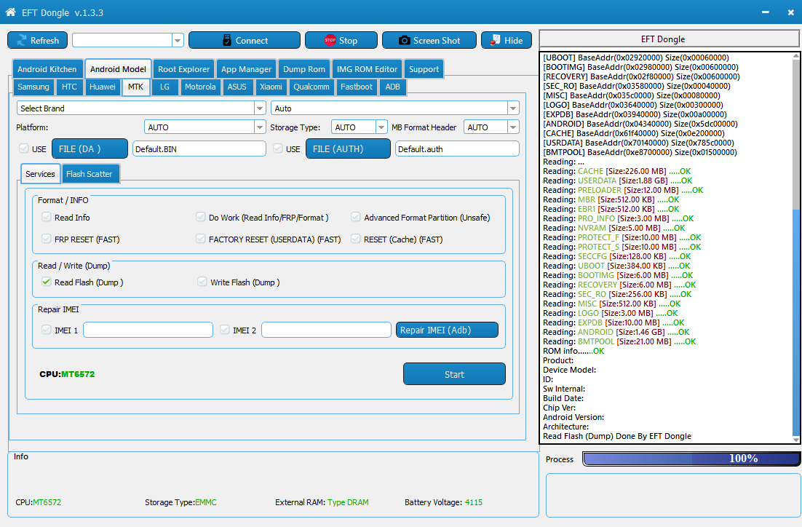This screenshot has width=802, height=527.
Task: Click the icon on the Hide button
Action: (x=495, y=41)
